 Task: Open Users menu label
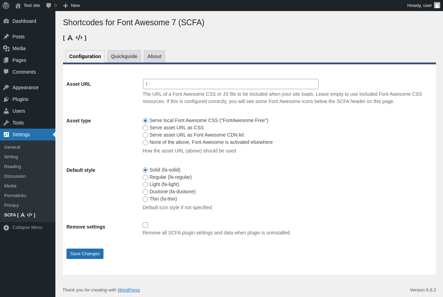[19, 111]
